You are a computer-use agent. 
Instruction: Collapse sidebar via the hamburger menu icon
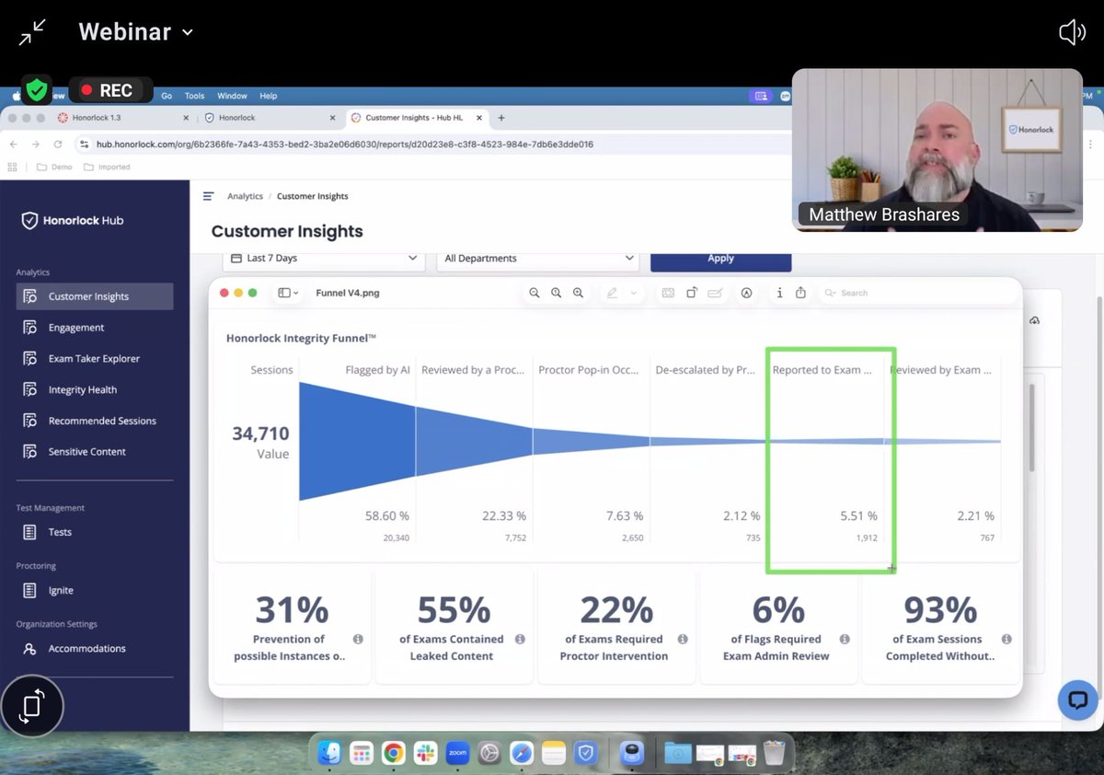[208, 196]
